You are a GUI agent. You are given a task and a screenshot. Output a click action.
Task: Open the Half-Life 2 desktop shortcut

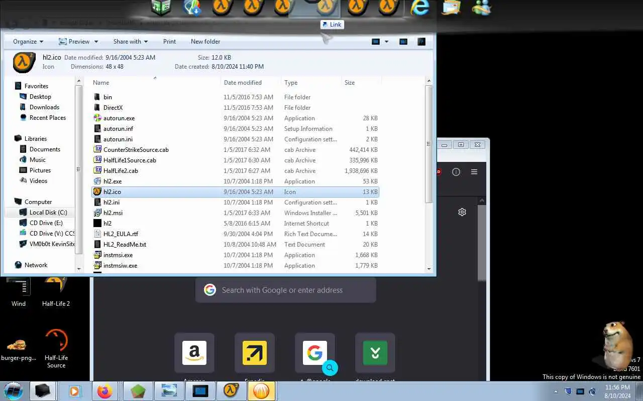(56, 292)
